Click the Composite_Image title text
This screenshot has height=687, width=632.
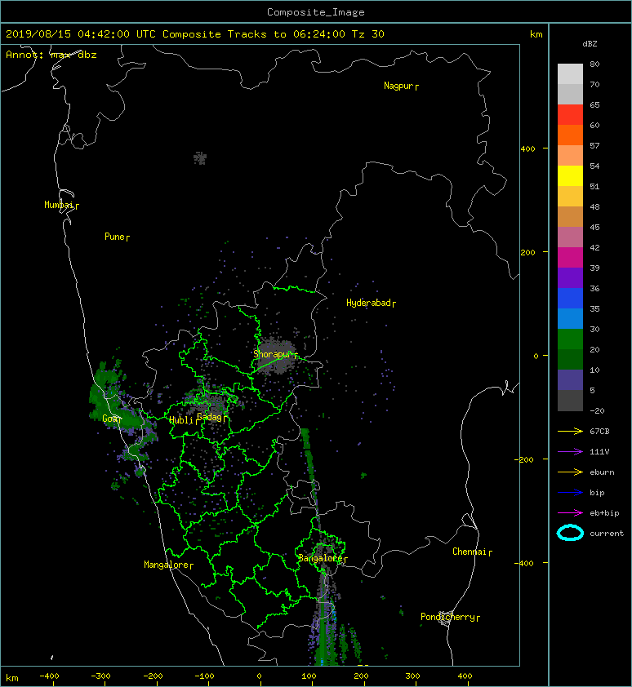(316, 12)
